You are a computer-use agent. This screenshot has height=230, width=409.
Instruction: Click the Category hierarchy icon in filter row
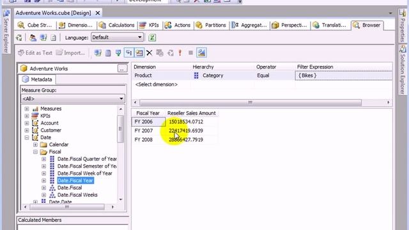tap(196, 75)
